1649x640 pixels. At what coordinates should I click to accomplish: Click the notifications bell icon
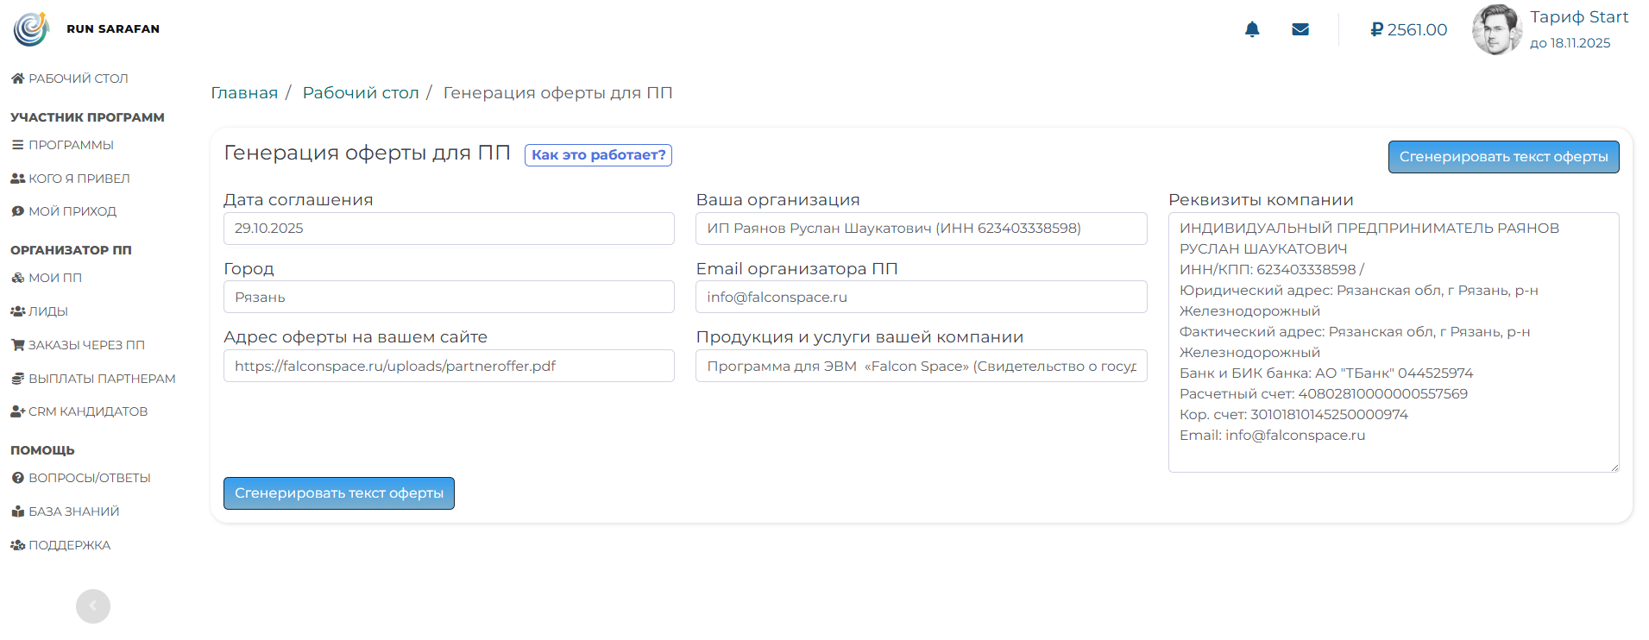click(x=1252, y=29)
